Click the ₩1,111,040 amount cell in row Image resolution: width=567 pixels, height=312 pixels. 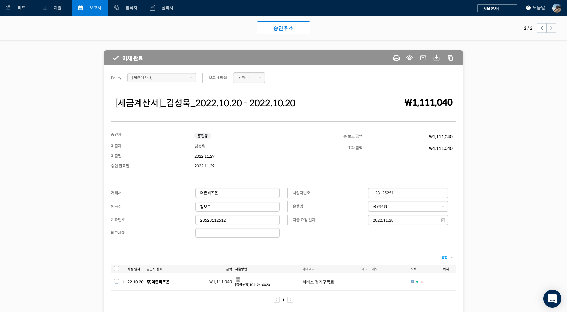coord(220,282)
